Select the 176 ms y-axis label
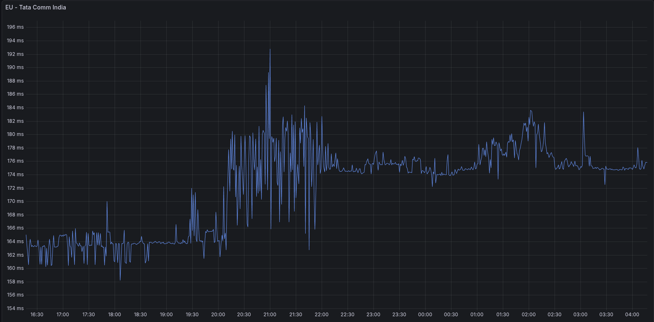The image size is (654, 322). (15, 161)
